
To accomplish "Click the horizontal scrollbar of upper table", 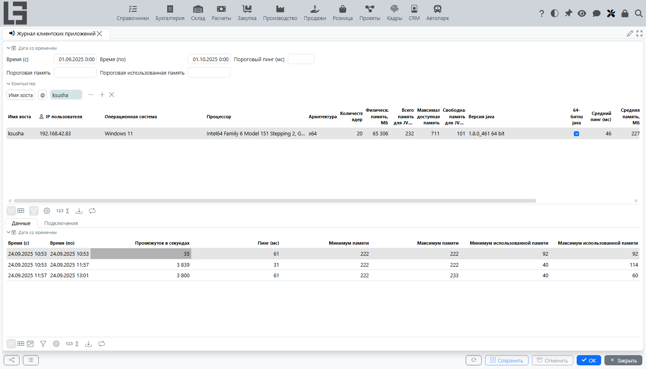I will [275, 201].
